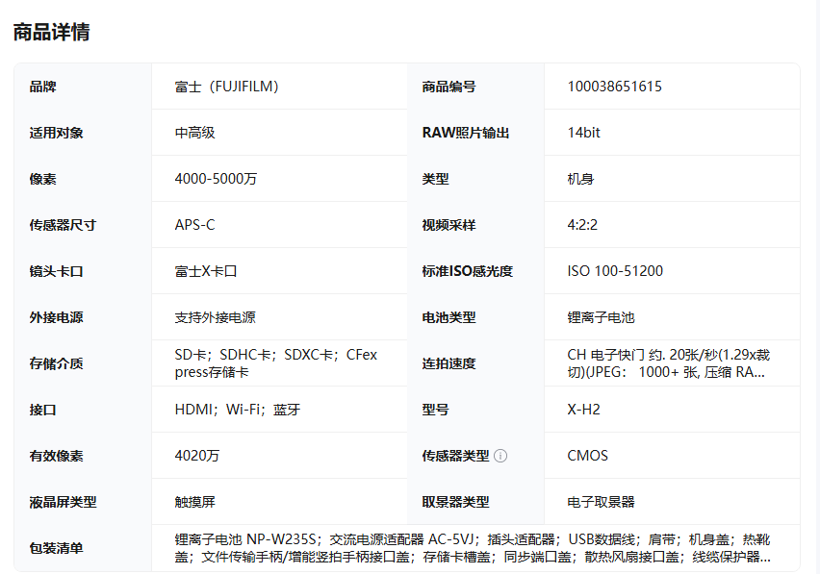Image resolution: width=820 pixels, height=574 pixels.
Task: Select the 接口 label
Action: coord(43,410)
